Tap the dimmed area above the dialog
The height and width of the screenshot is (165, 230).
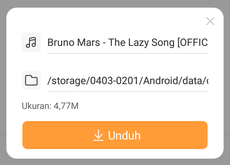point(115,4)
